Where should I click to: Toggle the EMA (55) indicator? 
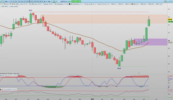point(143,4)
